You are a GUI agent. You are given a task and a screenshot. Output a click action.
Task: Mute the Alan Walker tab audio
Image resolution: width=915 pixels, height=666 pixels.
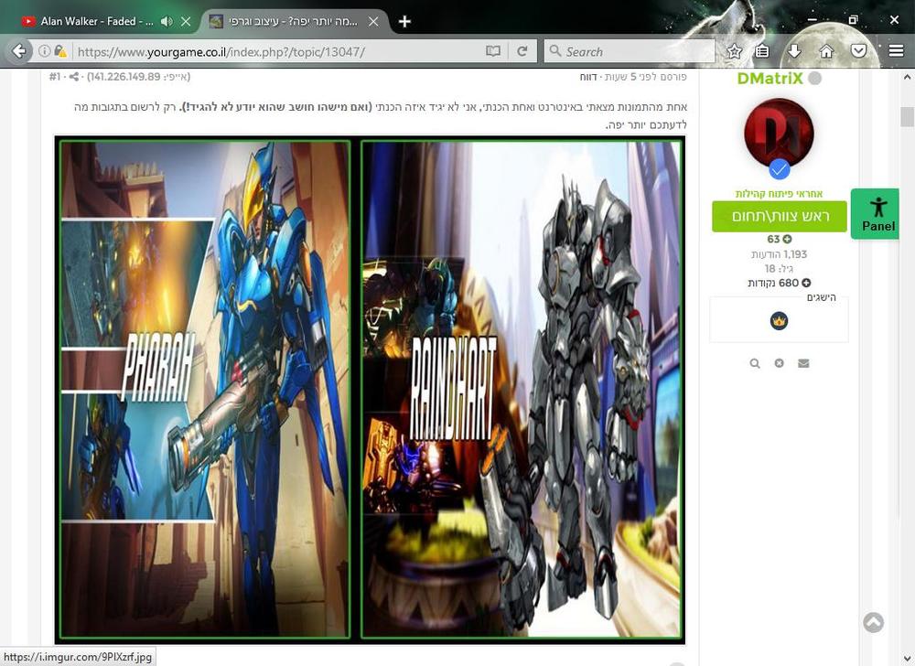(167, 21)
